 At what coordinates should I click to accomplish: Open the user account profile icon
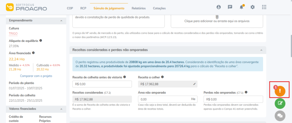click(219, 7)
